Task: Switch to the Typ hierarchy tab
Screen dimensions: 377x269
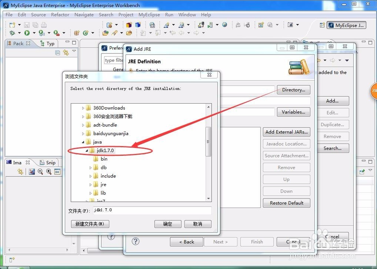Action: (x=48, y=43)
